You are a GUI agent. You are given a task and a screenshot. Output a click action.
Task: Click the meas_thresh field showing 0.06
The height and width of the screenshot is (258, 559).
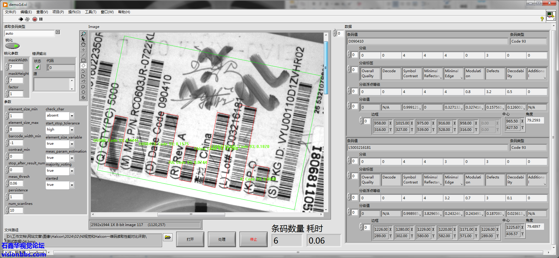[16, 183]
